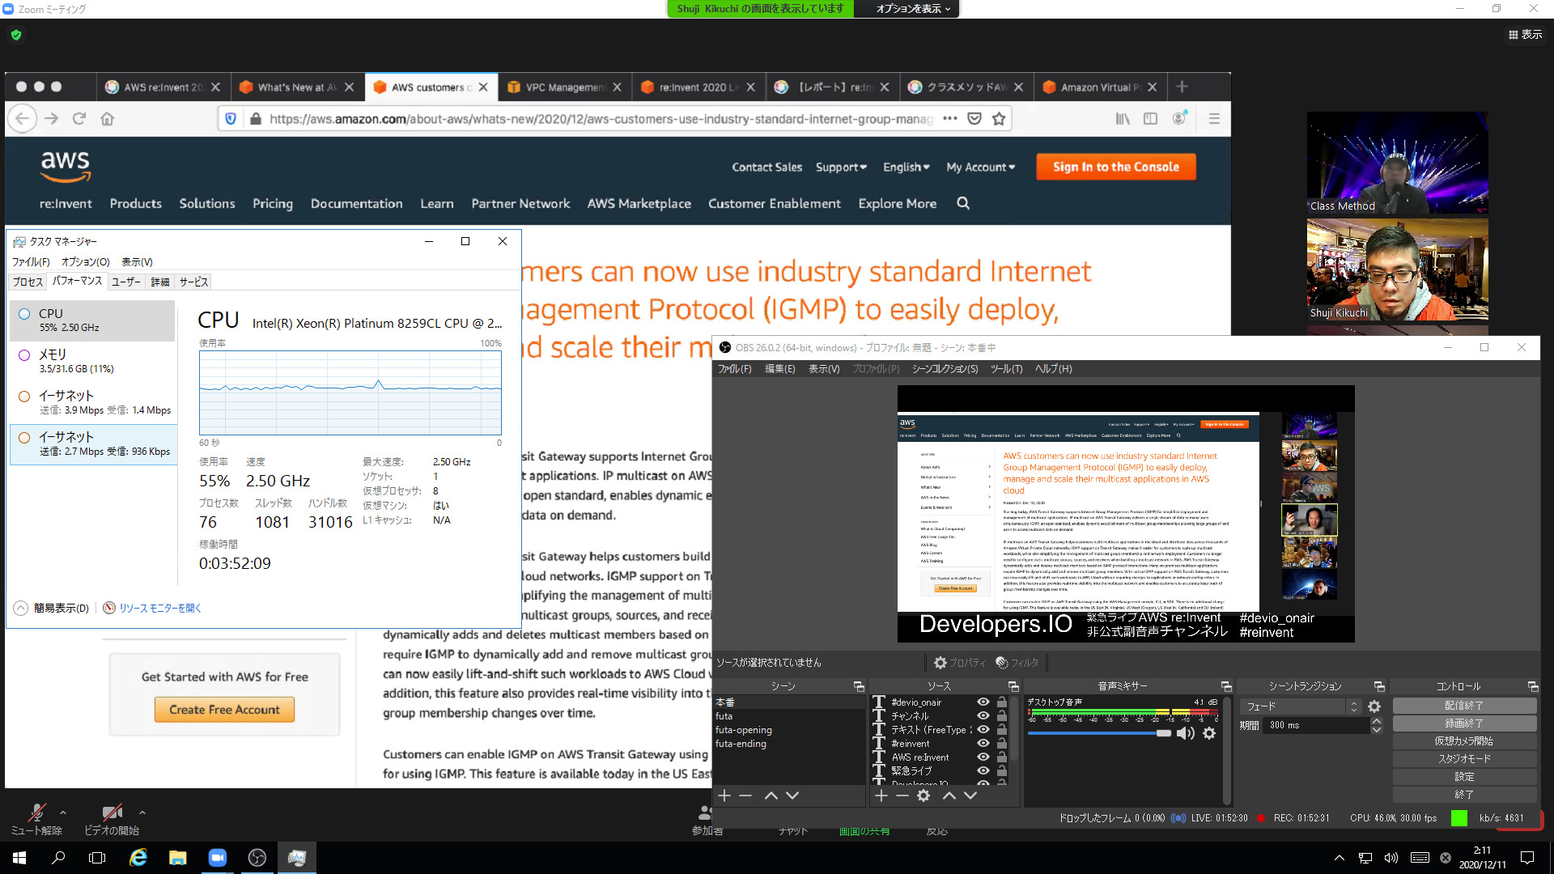Pop out the ソース dock panel

(x=1013, y=686)
